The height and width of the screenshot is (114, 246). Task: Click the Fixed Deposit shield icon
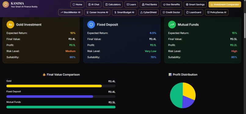[91, 24]
